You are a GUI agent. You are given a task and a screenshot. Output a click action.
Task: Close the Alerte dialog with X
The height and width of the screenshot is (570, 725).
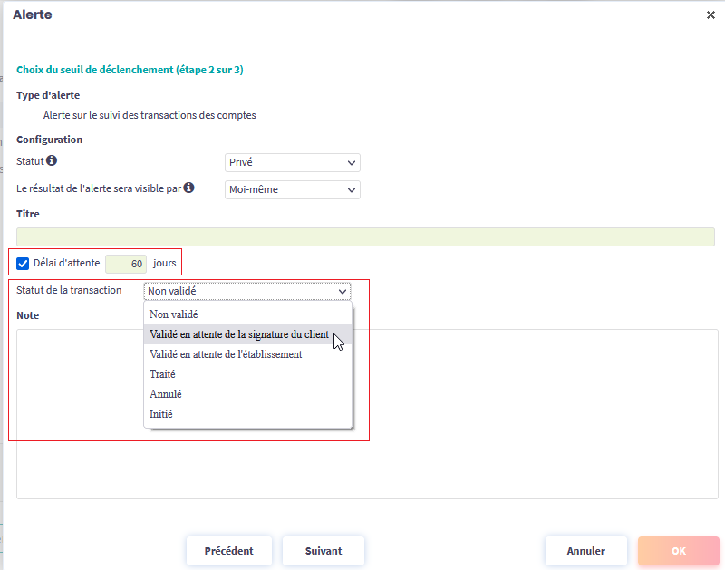point(710,15)
